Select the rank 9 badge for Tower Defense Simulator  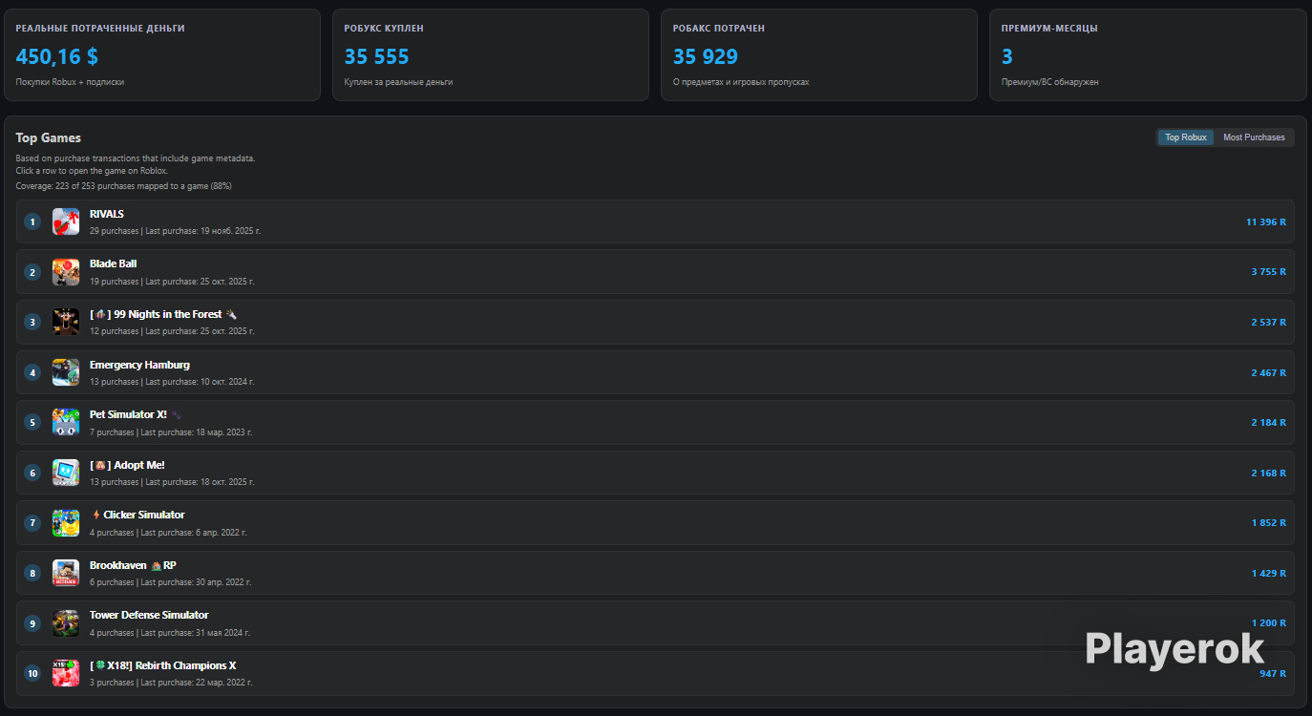point(32,623)
